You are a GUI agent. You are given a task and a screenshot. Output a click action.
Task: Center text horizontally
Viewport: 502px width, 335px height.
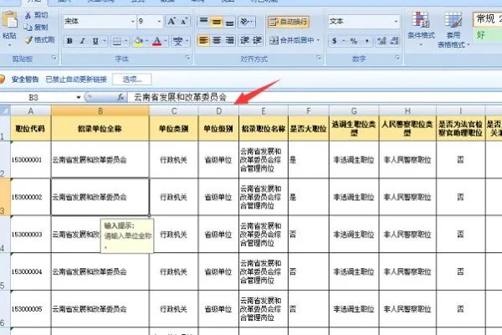pos(217,40)
